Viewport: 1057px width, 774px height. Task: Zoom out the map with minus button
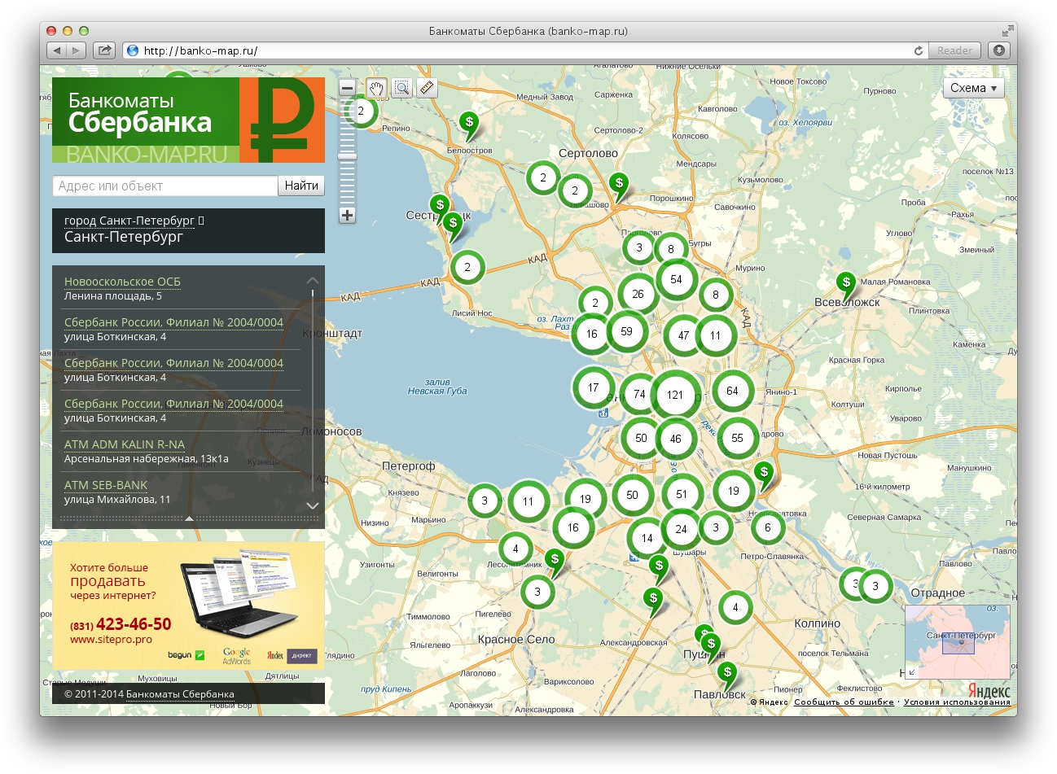click(x=348, y=89)
